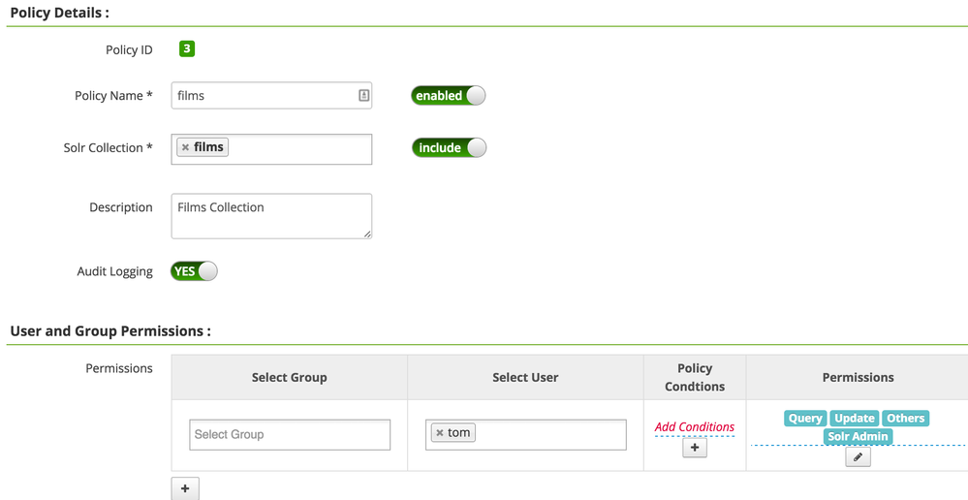Image resolution: width=968 pixels, height=500 pixels.
Task: Click the Solr Admin permission tag
Action: 858,436
